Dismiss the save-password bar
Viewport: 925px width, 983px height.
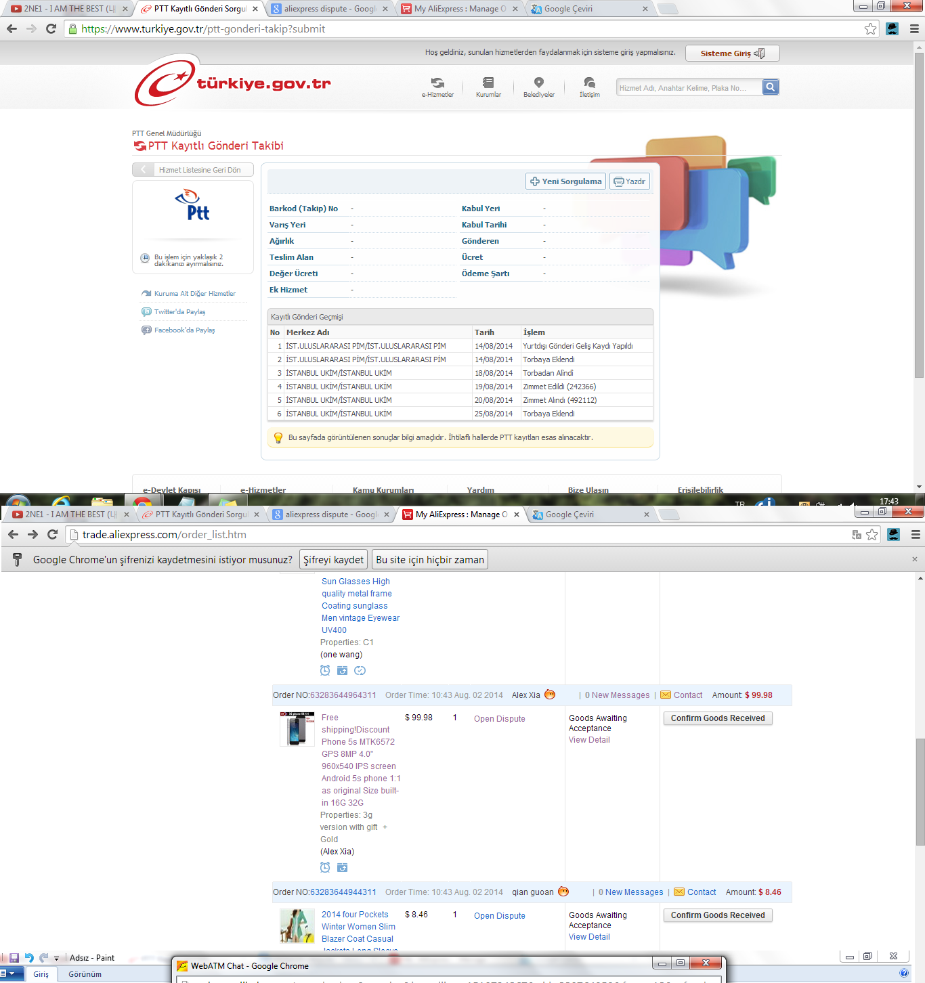click(x=914, y=559)
